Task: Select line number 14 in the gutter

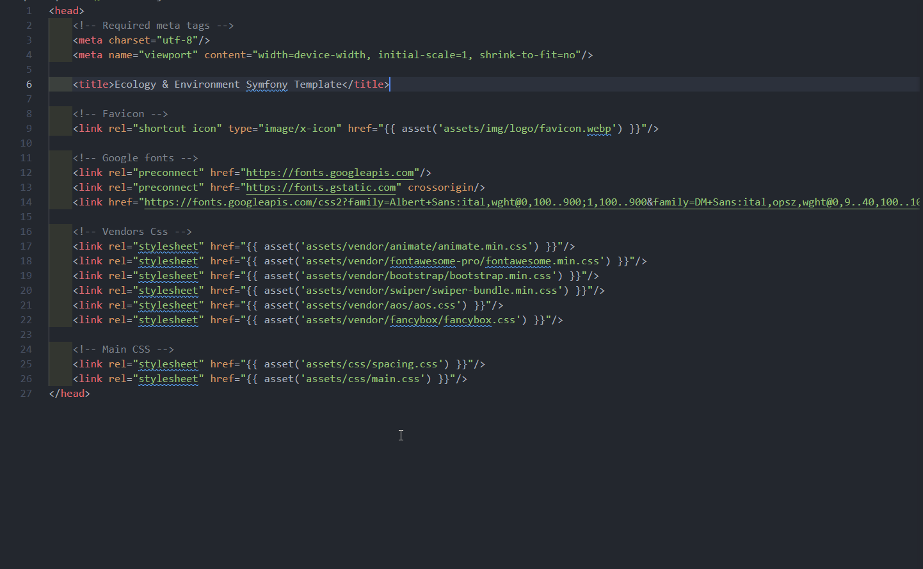Action: [x=26, y=202]
